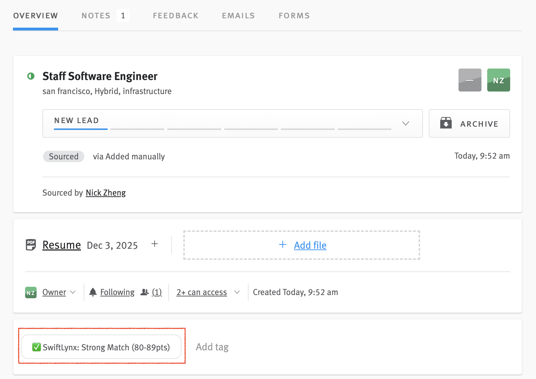536x379 pixels.
Task: Expand the NEW LEAD stage dropdown
Action: 405,123
